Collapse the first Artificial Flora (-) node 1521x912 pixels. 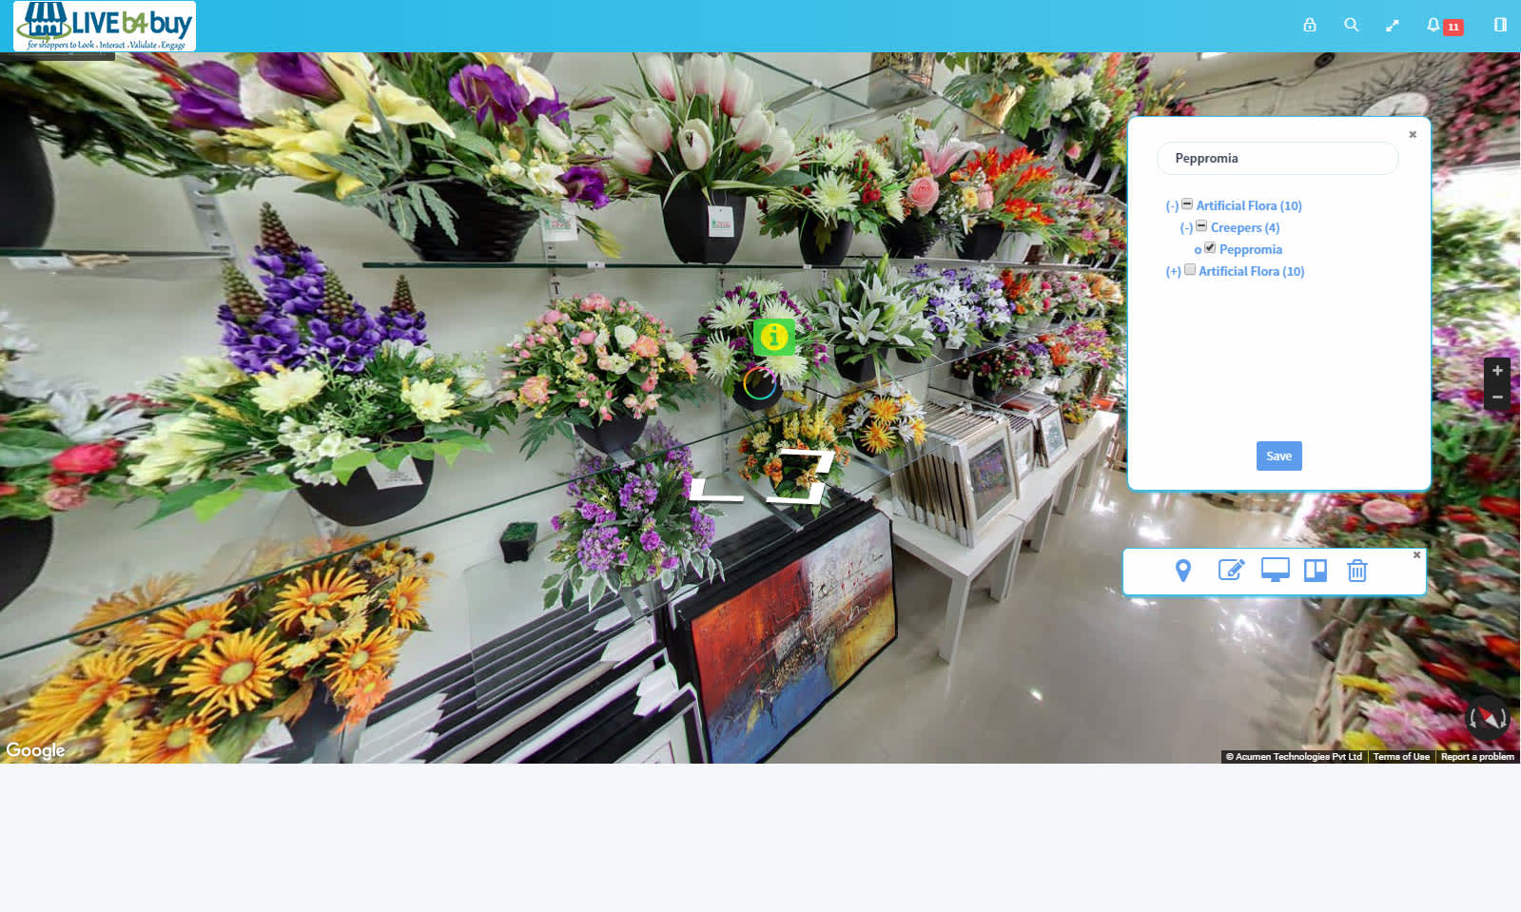coord(1172,205)
